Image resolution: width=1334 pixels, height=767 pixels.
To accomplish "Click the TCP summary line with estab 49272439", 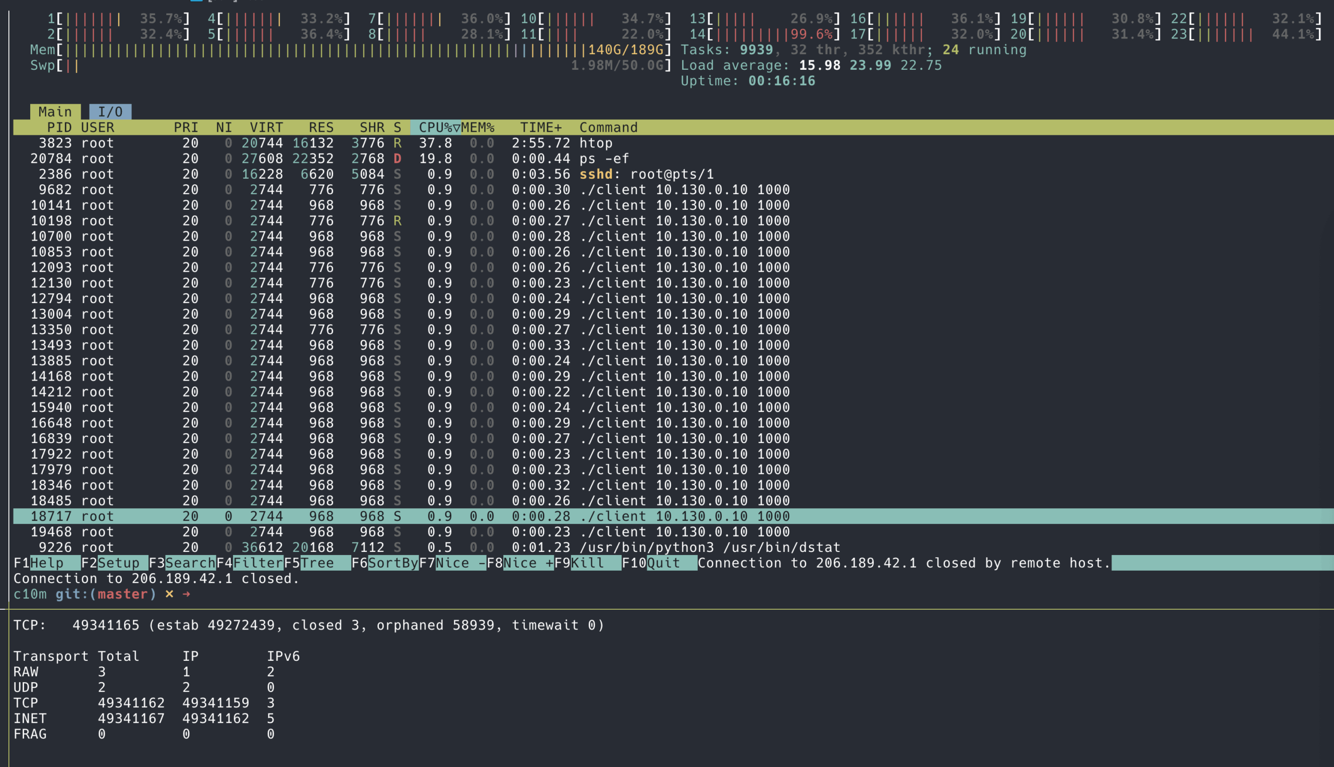I will (309, 625).
